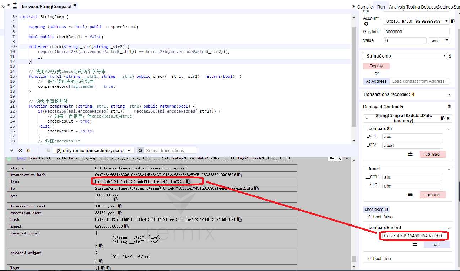Click the Gas limit input field
This screenshot has width=460, height=271.
(x=416, y=32)
